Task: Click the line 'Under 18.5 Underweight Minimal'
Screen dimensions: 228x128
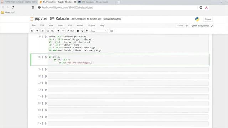Action: coord(68,37)
